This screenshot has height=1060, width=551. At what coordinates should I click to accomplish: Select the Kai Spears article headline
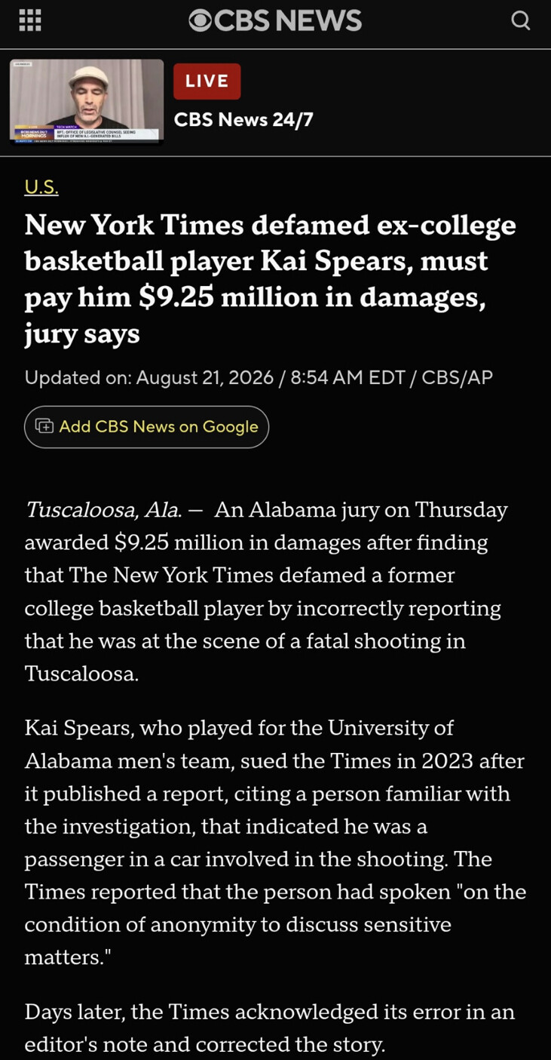tap(271, 278)
